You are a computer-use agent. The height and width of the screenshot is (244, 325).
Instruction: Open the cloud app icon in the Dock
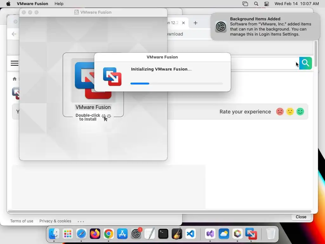pos(224,234)
